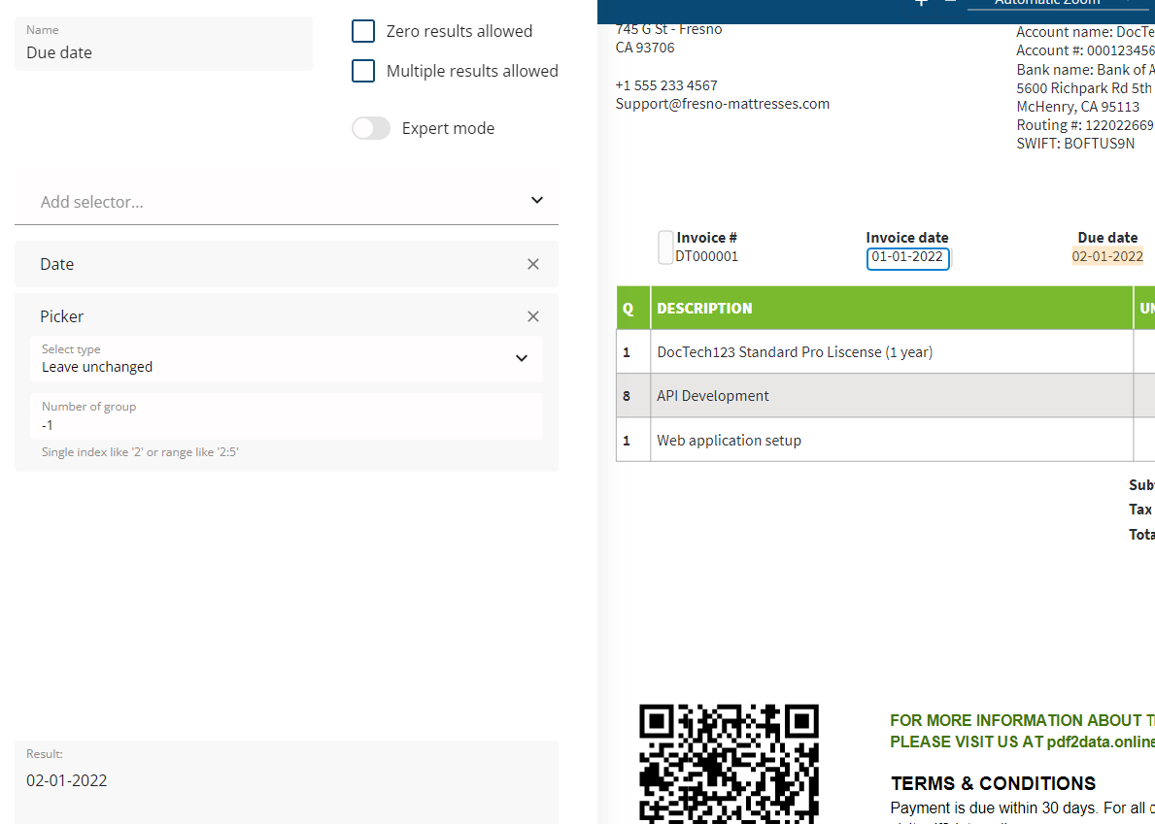This screenshot has width=1155, height=824.
Task: Check Multiple results allowed
Action: (x=363, y=71)
